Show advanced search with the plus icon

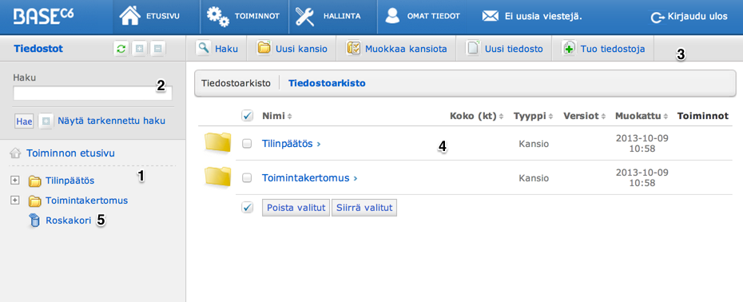[x=46, y=121]
